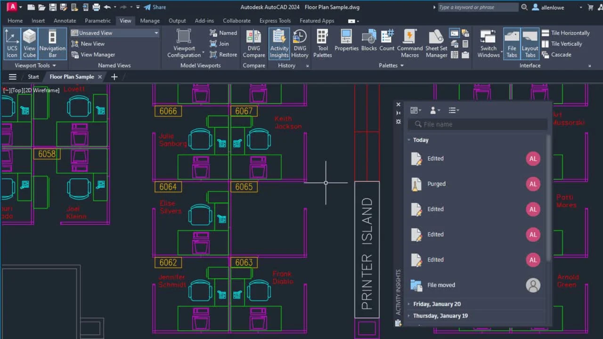Click Tile Horizontally button
The height and width of the screenshot is (339, 603).
[565, 33]
